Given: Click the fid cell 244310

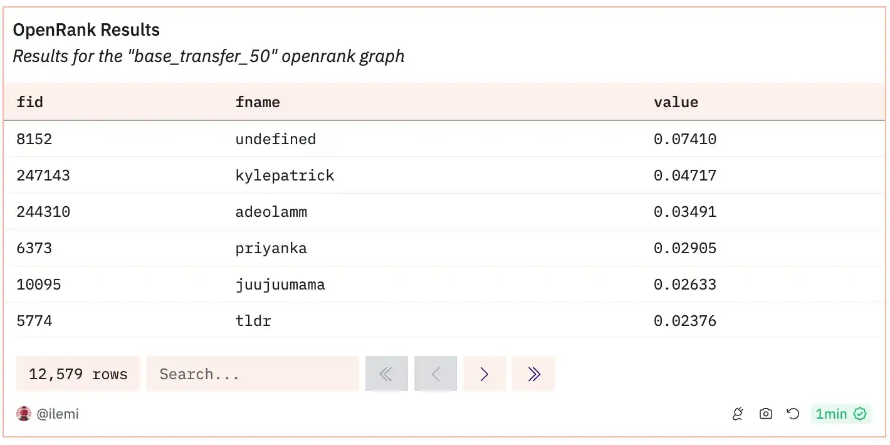Looking at the screenshot, I should coord(43,212).
